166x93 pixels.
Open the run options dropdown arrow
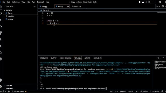tap(160, 6)
